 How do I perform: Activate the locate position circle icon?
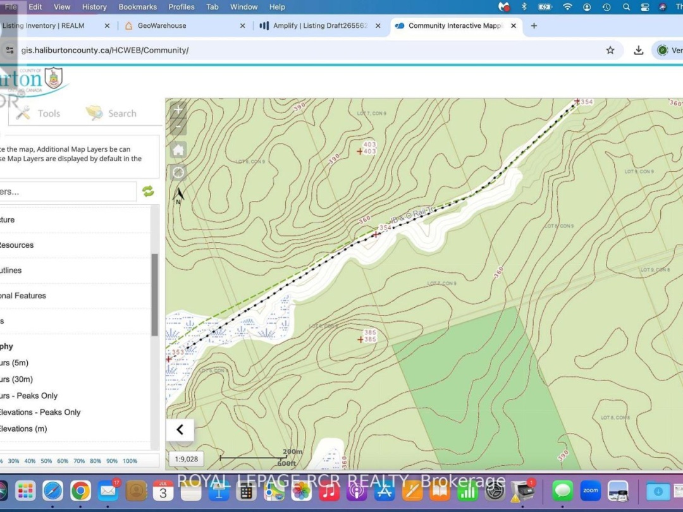coord(178,173)
